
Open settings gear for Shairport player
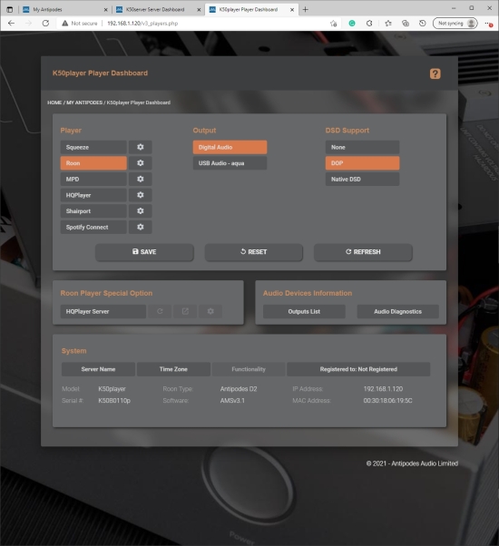[141, 211]
